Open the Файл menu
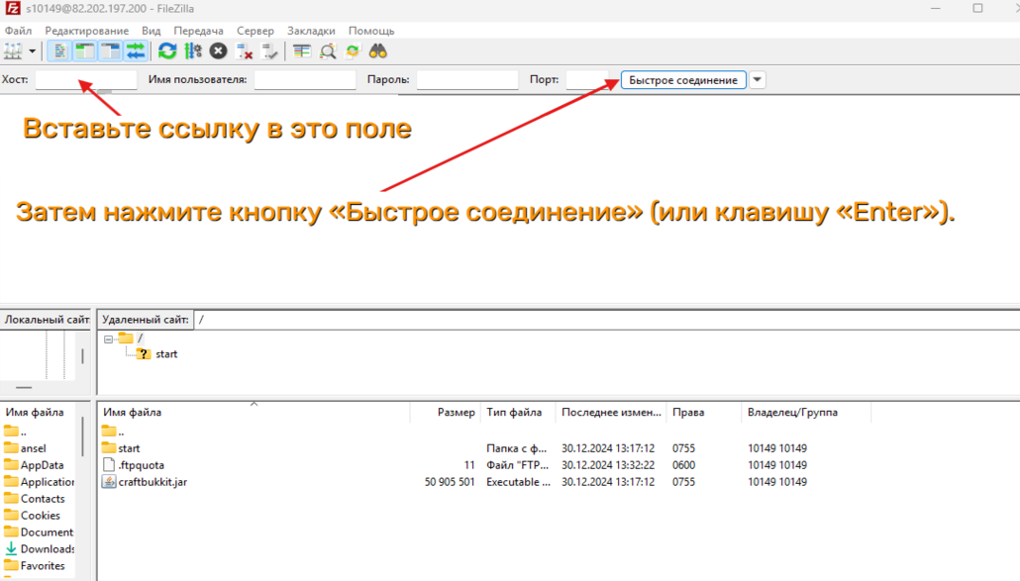The height and width of the screenshot is (581, 1020). (x=18, y=31)
